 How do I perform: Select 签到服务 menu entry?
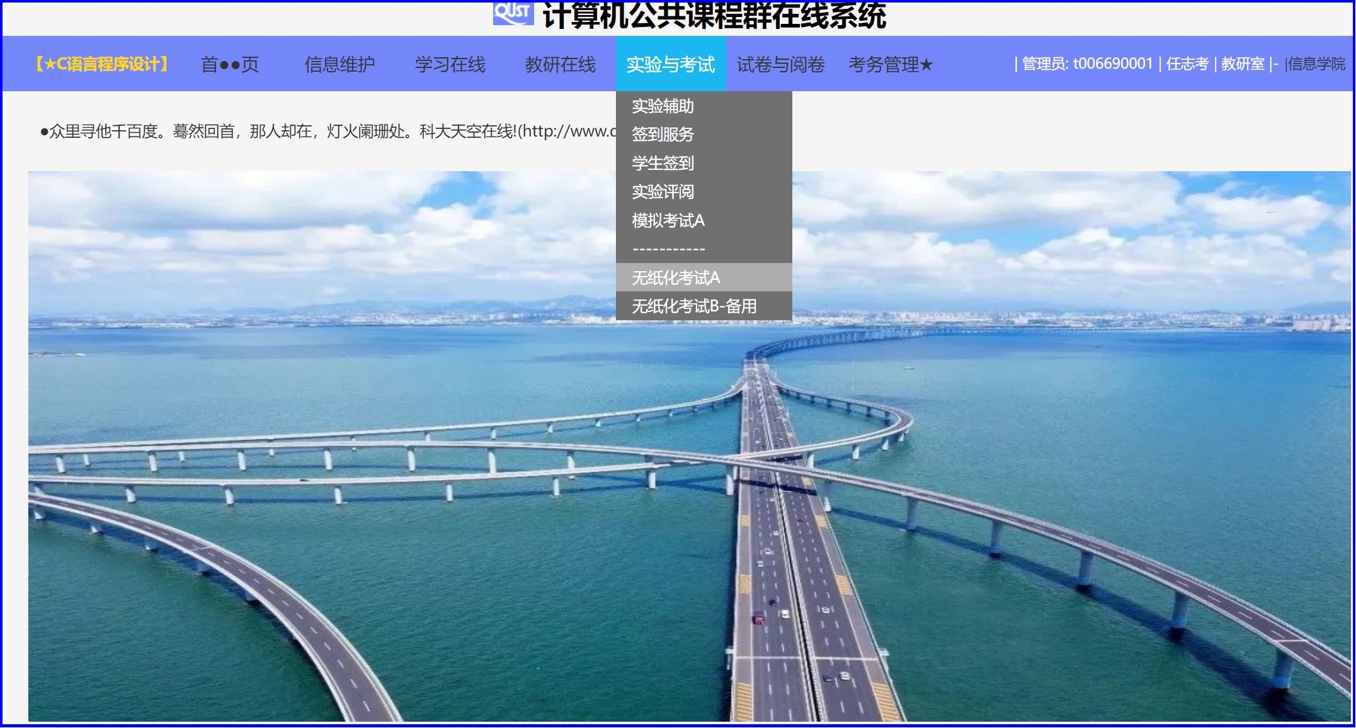[x=663, y=134]
